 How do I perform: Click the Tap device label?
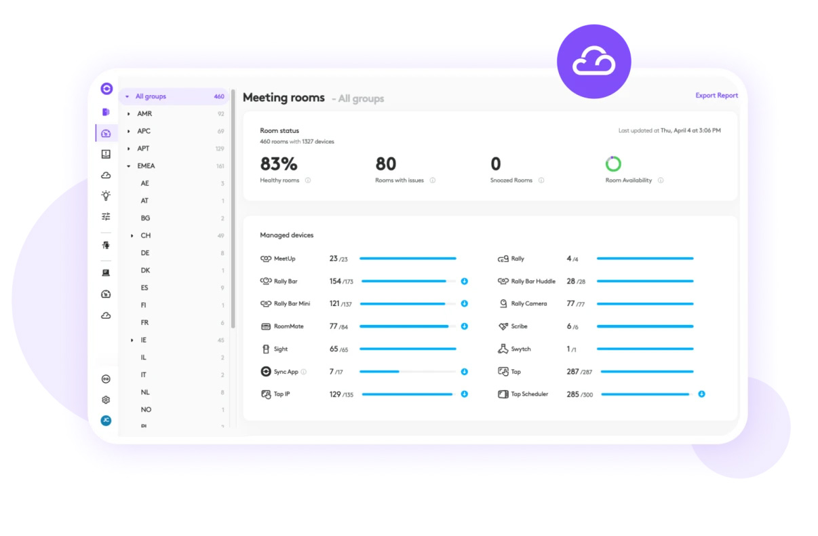click(515, 372)
